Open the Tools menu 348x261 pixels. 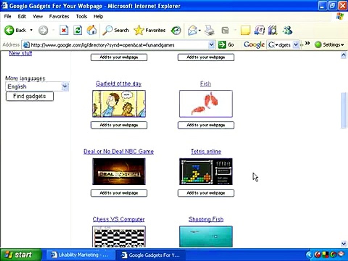[82, 16]
